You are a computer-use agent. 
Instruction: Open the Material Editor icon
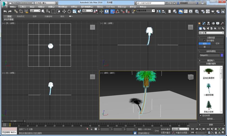tap(197, 11)
